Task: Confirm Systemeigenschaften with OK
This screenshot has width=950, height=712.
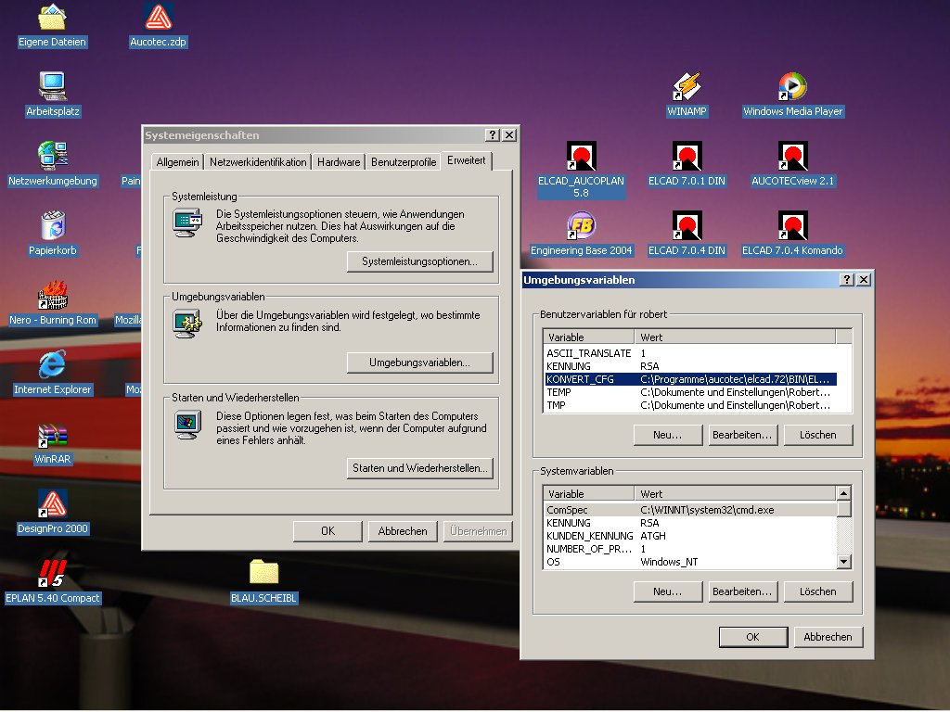Action: 327,531
